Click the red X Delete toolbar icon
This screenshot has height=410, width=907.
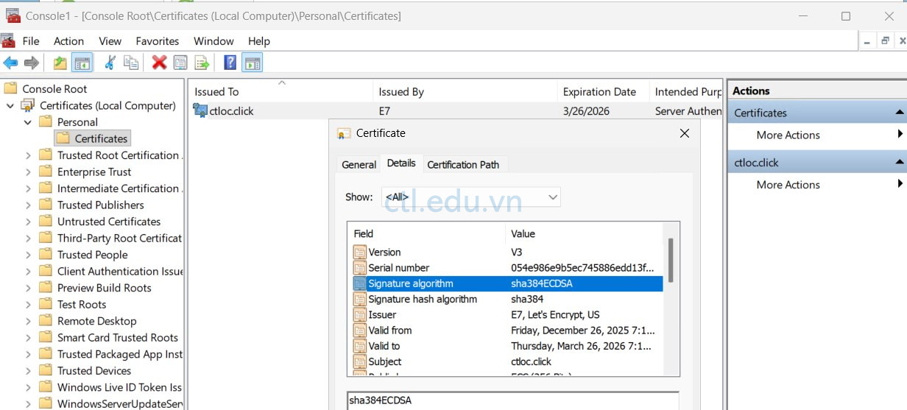coord(159,63)
